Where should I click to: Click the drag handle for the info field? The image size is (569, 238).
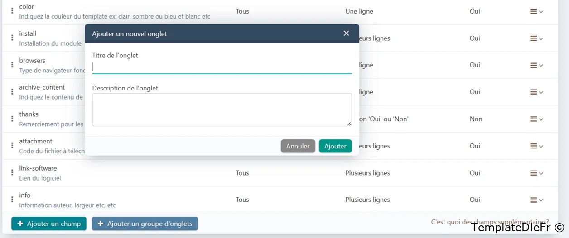[12, 200]
